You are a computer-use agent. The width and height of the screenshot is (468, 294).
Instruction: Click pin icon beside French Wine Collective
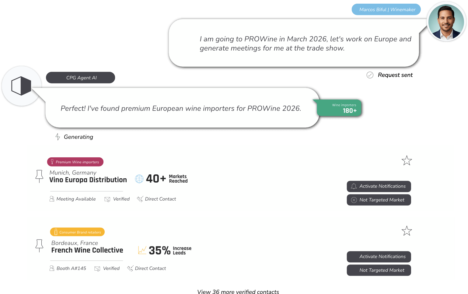[39, 246]
